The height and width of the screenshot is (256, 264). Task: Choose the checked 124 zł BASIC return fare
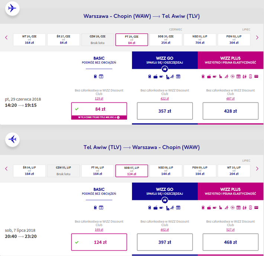tap(99, 242)
